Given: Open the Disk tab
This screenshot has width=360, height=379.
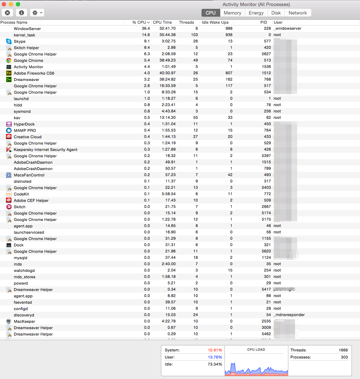Looking at the screenshot, I should [x=276, y=13].
